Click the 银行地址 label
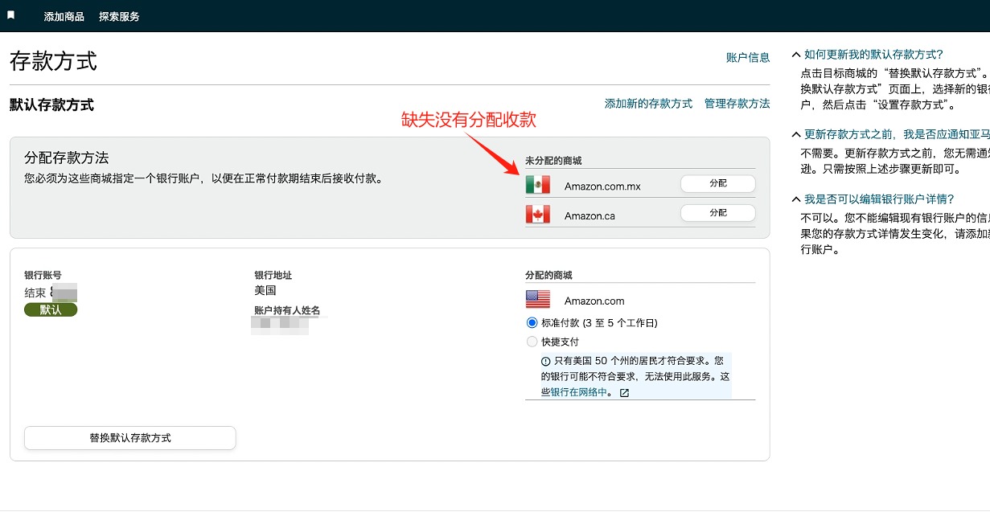Viewport: 990px width, 516px height. pyautogui.click(x=273, y=276)
